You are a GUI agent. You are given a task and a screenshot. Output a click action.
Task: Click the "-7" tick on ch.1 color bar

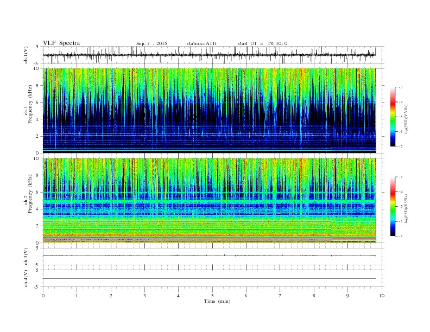[x=400, y=146]
